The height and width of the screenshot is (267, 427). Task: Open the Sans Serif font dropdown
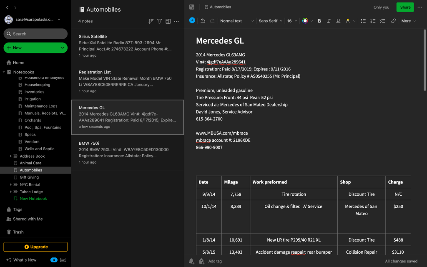tap(270, 21)
